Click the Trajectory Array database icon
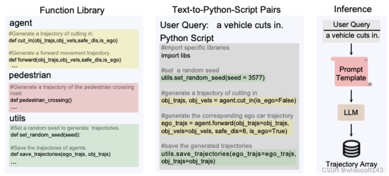 [x=351, y=149]
